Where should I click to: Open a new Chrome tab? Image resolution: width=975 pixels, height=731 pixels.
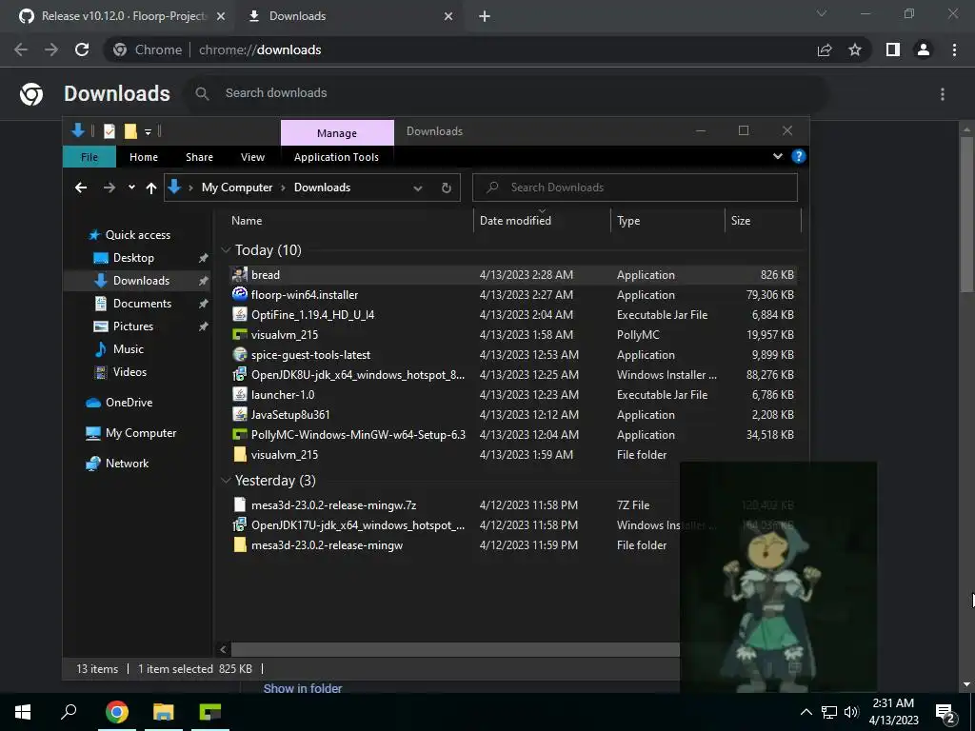point(485,16)
